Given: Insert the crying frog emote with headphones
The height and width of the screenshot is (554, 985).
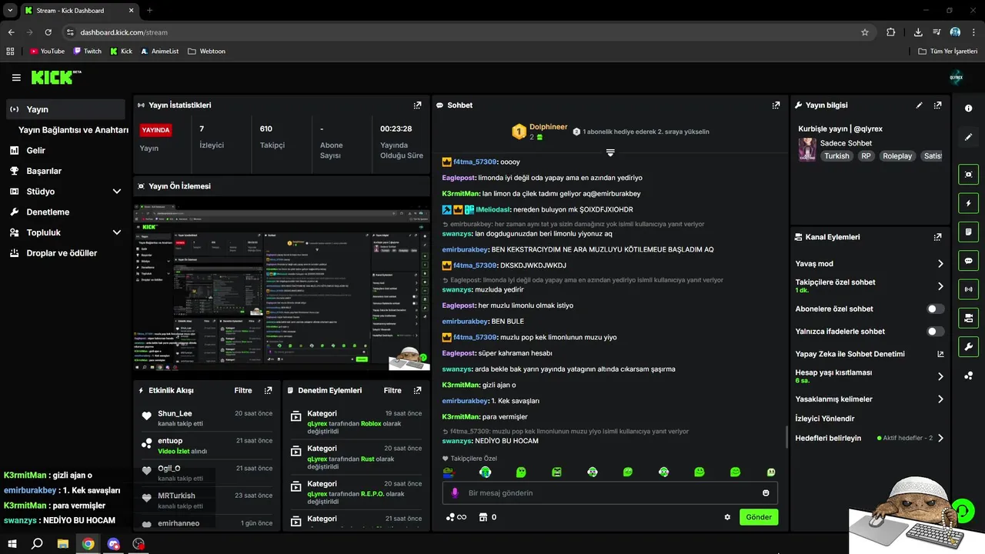Looking at the screenshot, I should [485, 472].
